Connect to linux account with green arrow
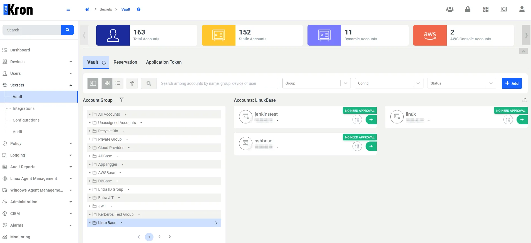This screenshot has height=243, width=531. click(x=522, y=120)
